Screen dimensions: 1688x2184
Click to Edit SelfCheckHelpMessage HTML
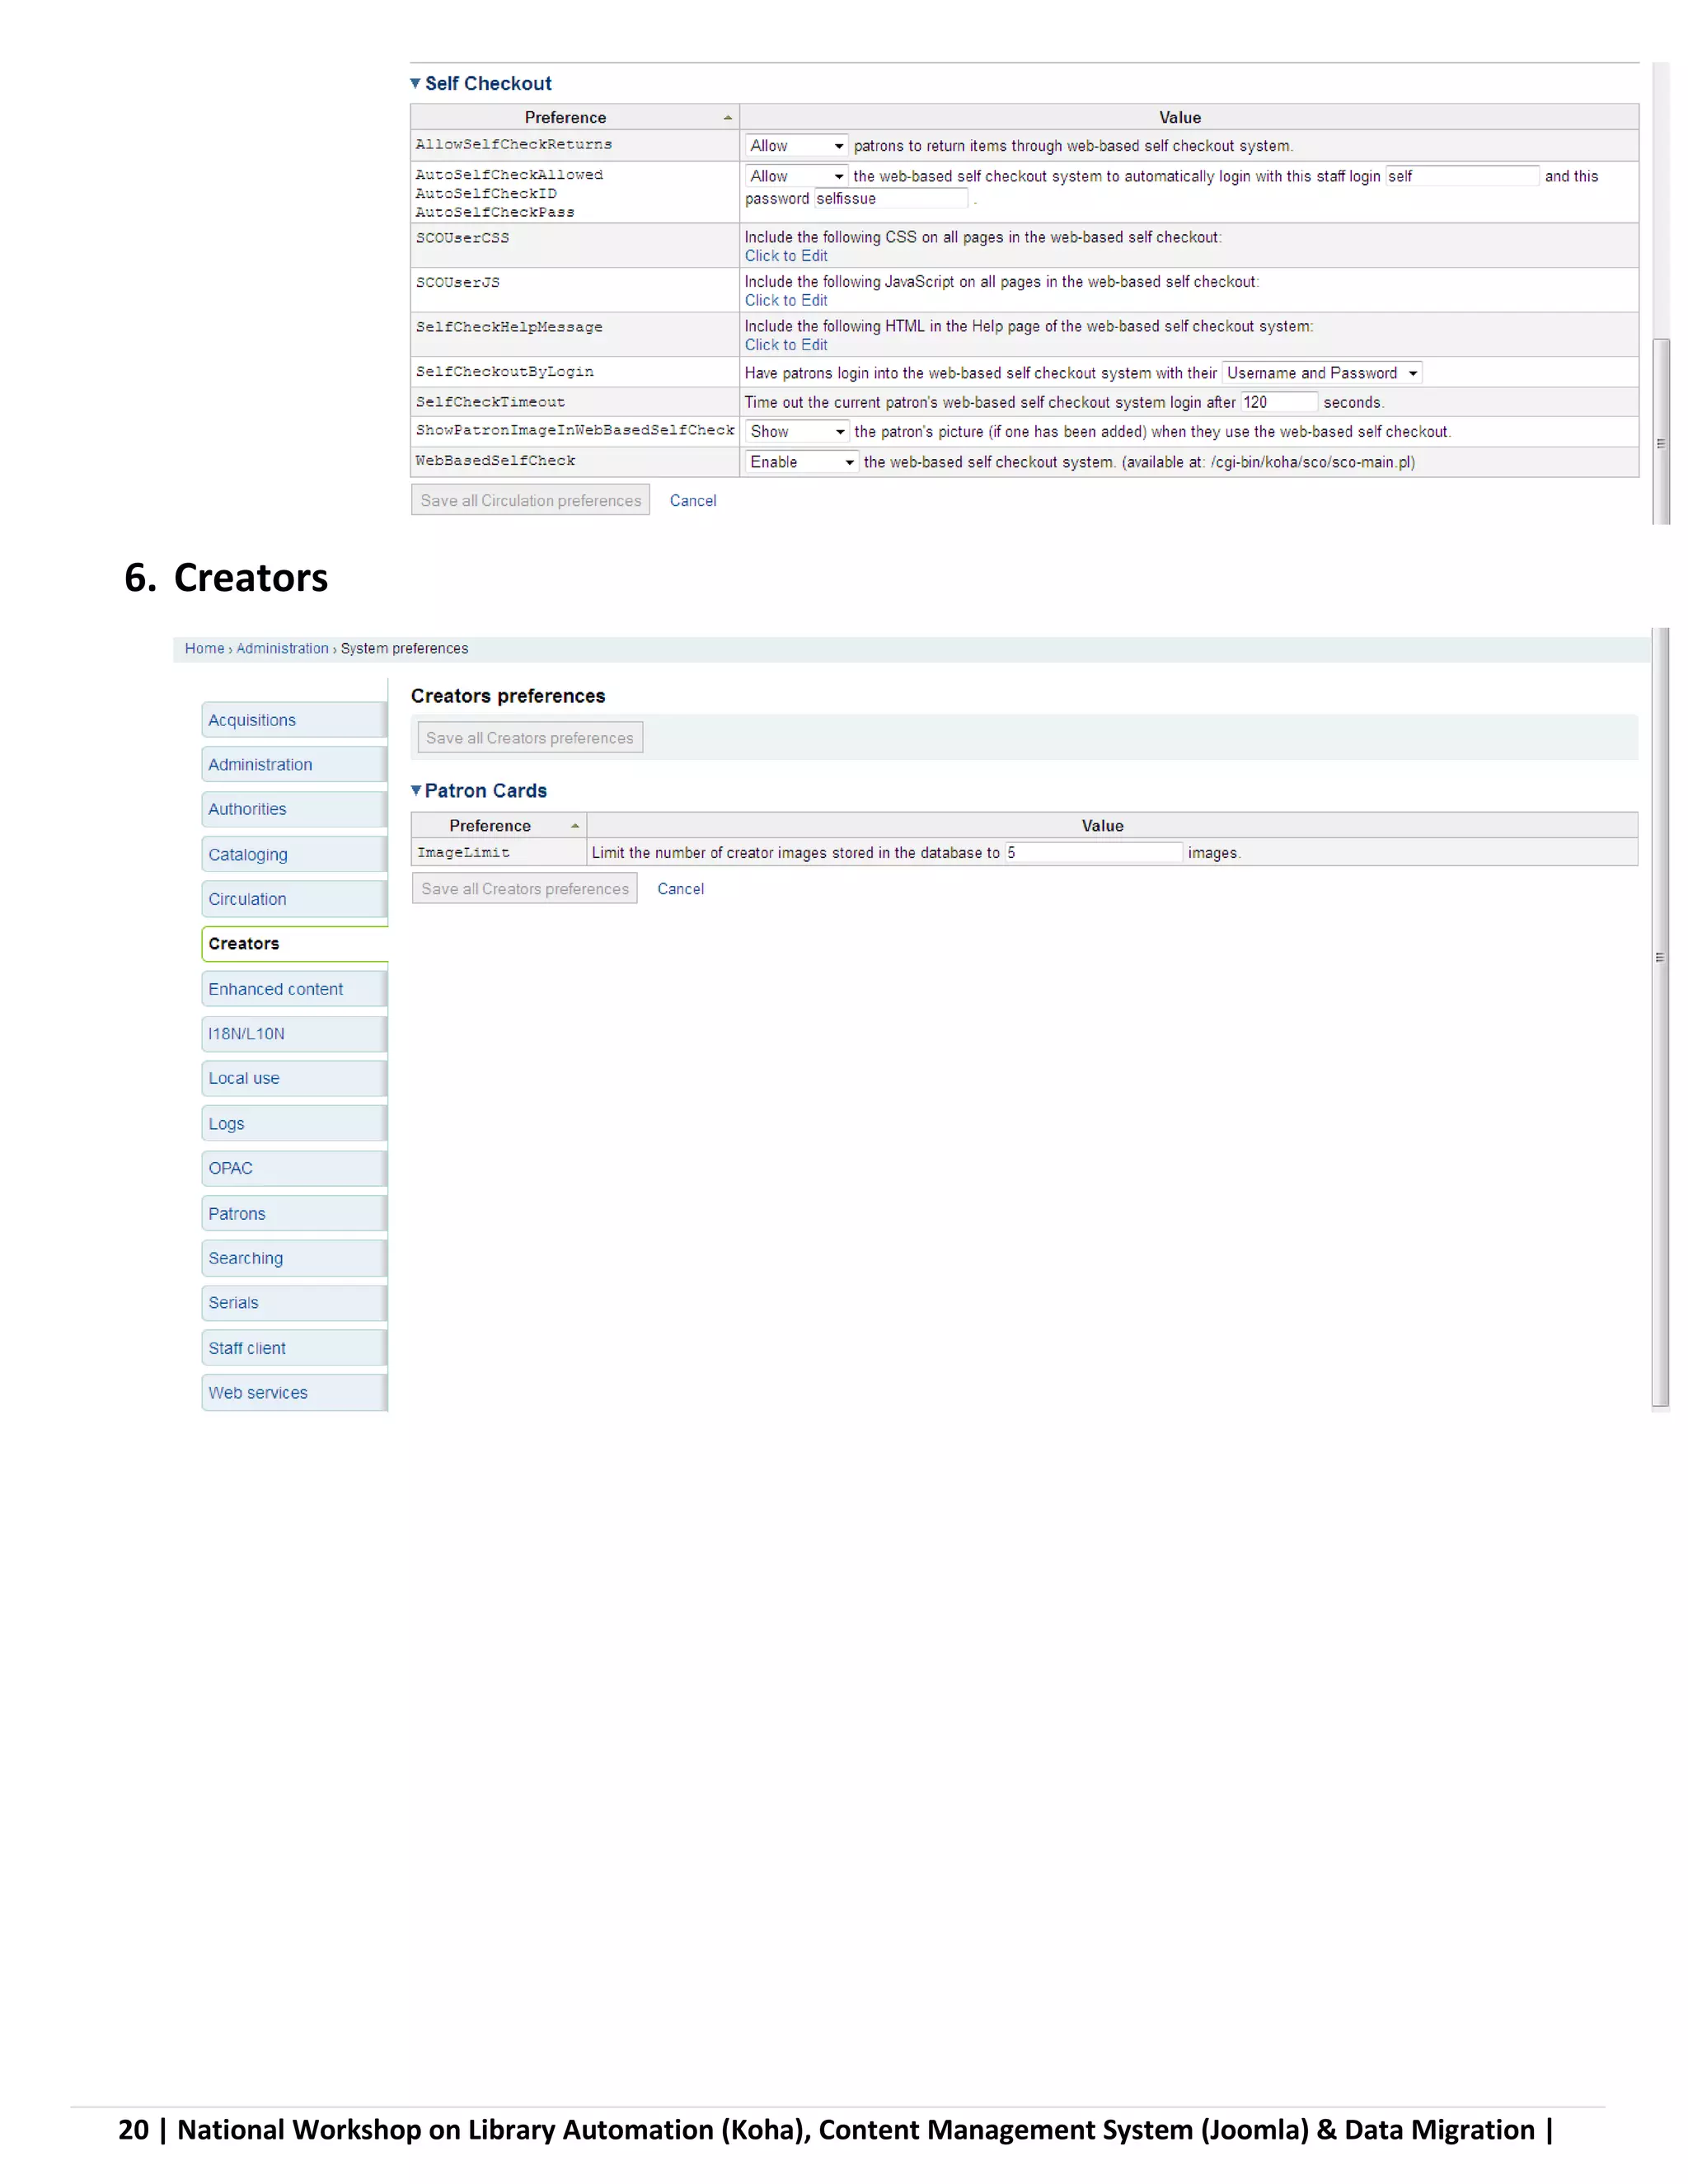[x=785, y=345]
